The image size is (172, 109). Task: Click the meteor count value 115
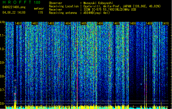click(40, 13)
